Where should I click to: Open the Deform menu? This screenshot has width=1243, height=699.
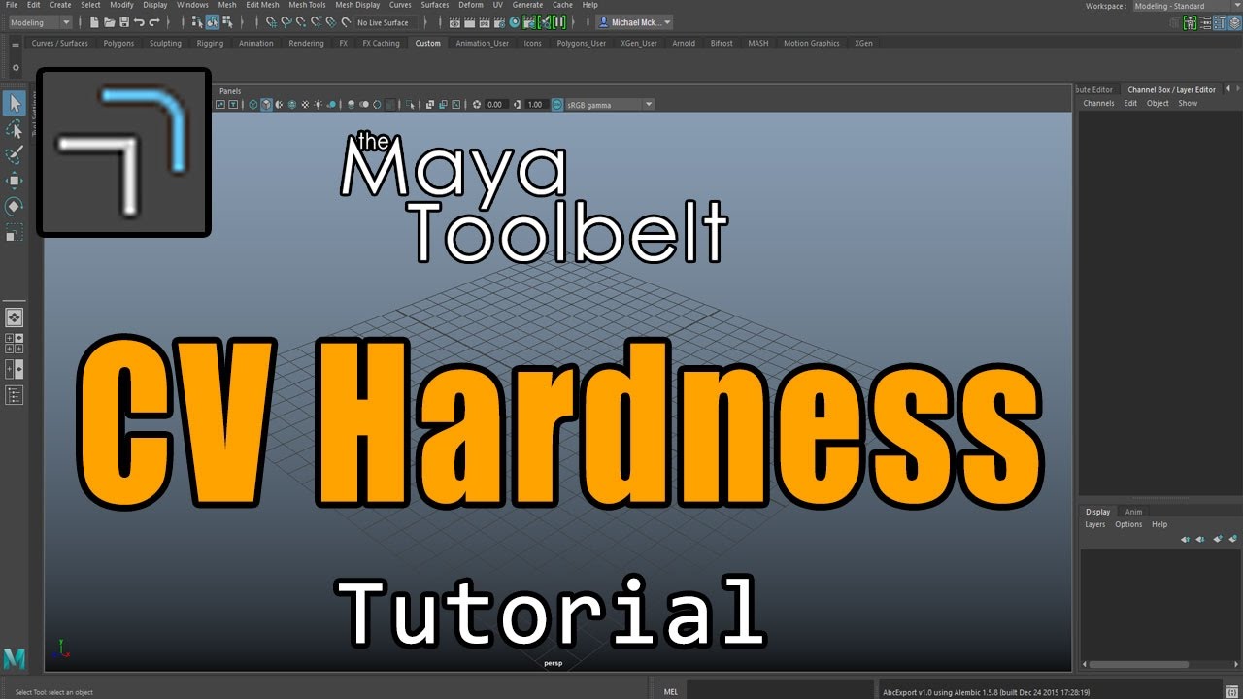pyautogui.click(x=471, y=5)
